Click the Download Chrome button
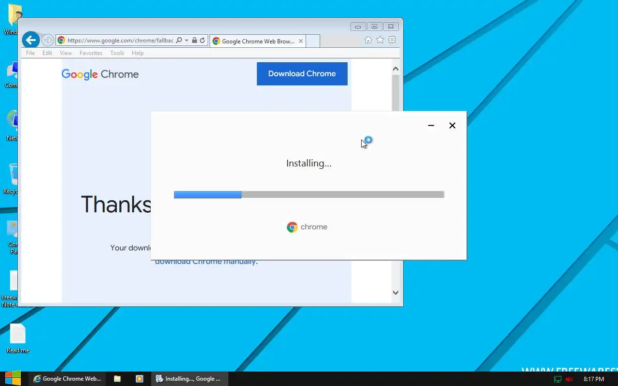This screenshot has height=386, width=618. coord(302,74)
